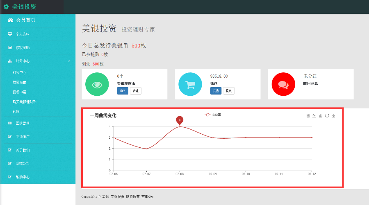Open 帮助中心 page
Screen dimensions: 369x205
pyautogui.click(x=23, y=177)
